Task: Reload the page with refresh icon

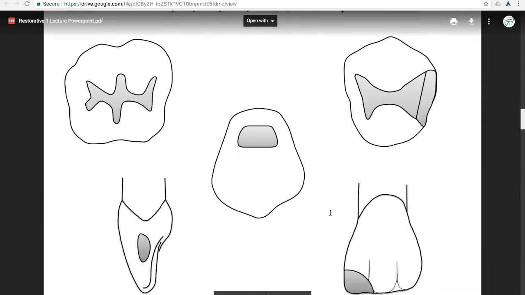Action: click(27, 4)
